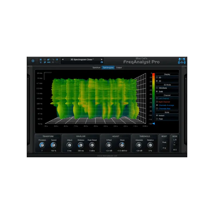This screenshot has width=214, height=214.
Task: Click the Relative value '0 %'
Action: [x=150, y=151]
